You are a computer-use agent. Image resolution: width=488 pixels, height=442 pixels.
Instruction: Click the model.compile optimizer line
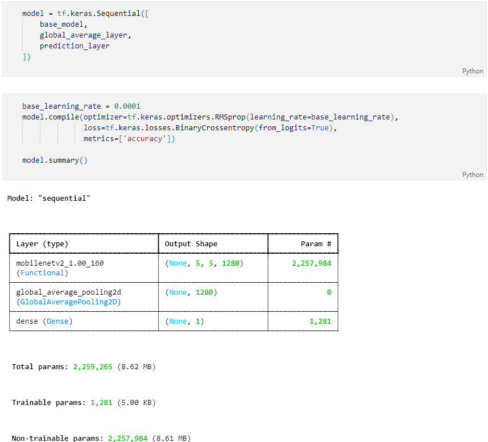coord(210,117)
